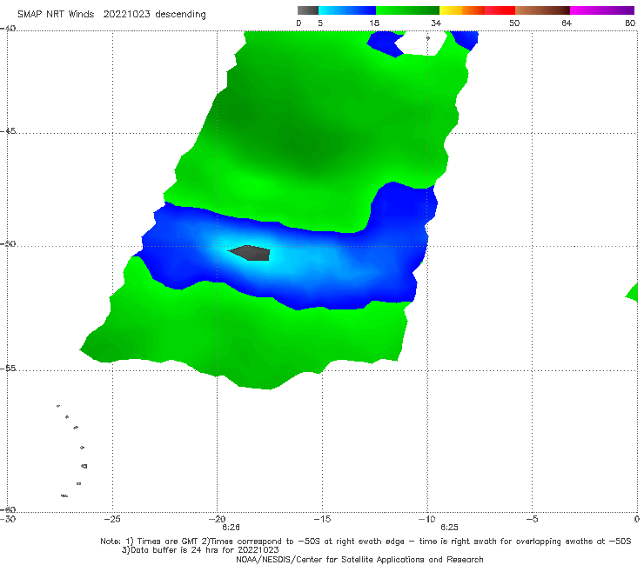
Task: Click the latitude axis label '-55'
Action: point(8,369)
